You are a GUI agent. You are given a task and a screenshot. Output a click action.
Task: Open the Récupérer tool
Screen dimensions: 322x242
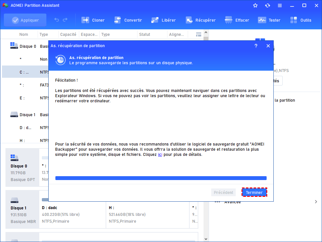(189, 20)
